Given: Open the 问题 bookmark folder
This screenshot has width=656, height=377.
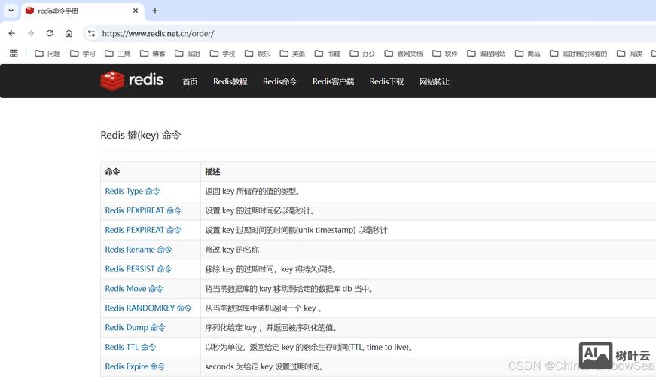Looking at the screenshot, I should (47, 54).
